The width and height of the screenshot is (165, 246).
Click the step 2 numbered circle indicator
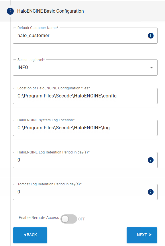tap(10, 11)
